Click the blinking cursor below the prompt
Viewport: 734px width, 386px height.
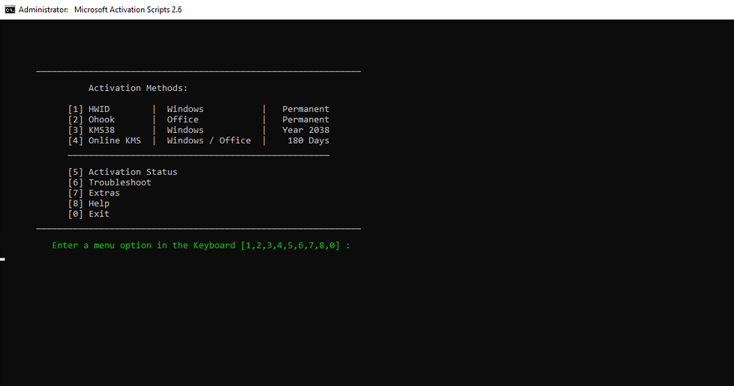coord(2,259)
